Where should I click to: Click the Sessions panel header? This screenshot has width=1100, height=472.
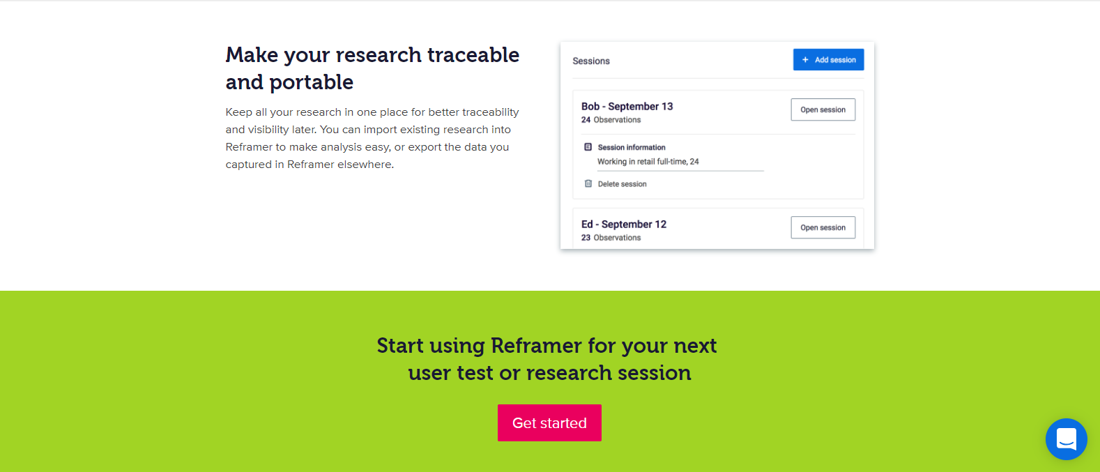coord(591,61)
